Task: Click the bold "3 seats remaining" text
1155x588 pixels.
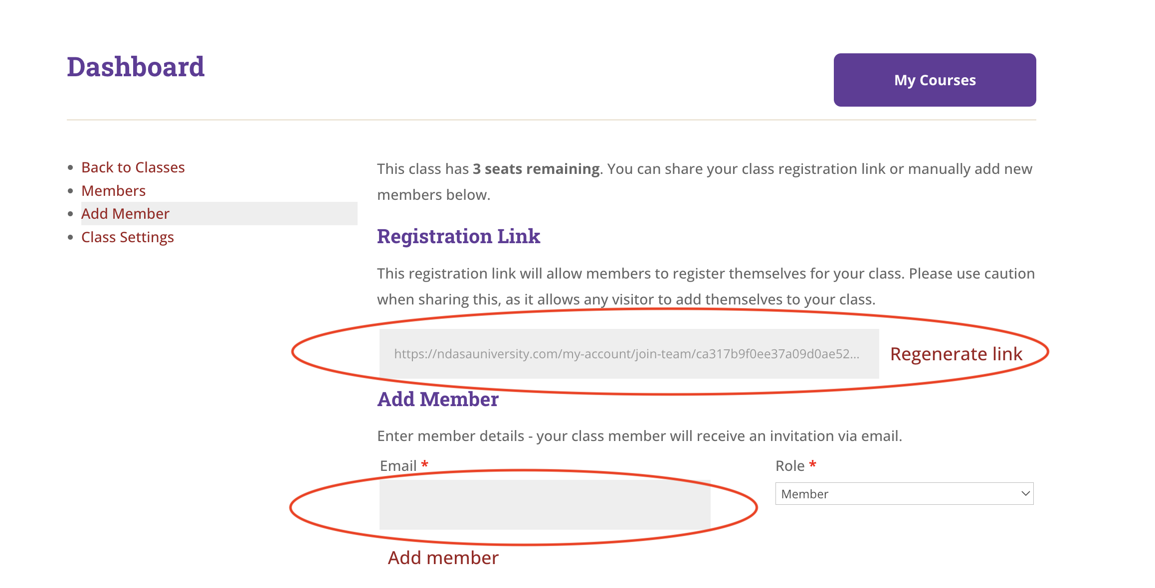Action: 536,169
